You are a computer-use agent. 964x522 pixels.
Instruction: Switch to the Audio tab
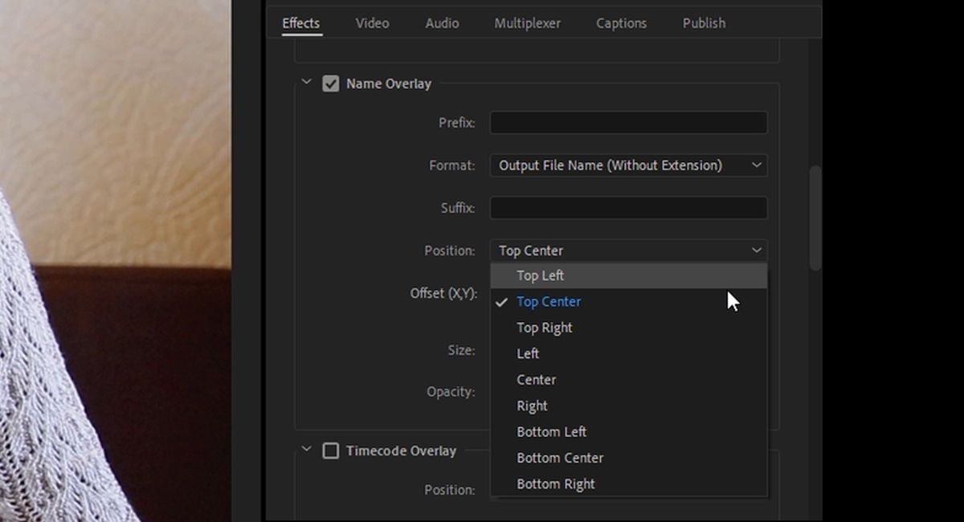tap(441, 23)
